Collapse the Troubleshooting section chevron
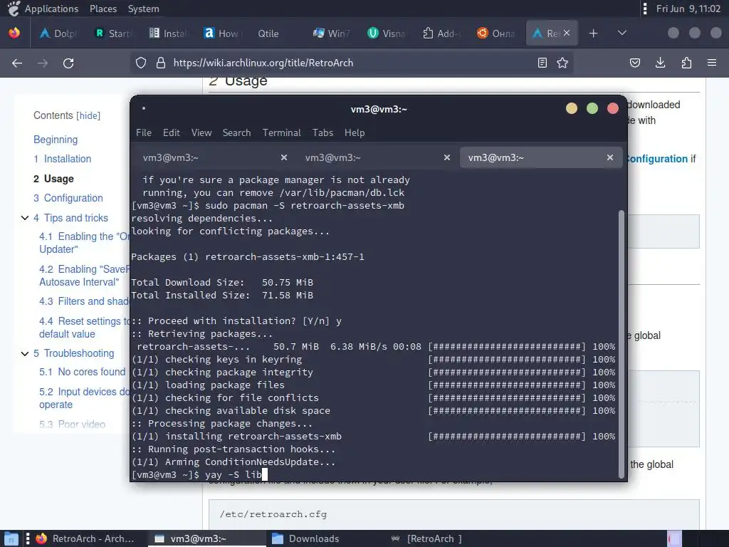 tap(25, 353)
